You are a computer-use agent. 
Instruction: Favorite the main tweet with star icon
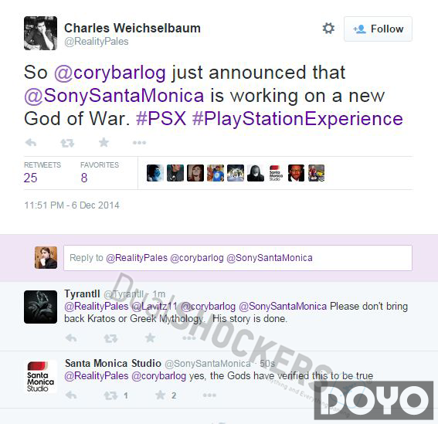(104, 142)
